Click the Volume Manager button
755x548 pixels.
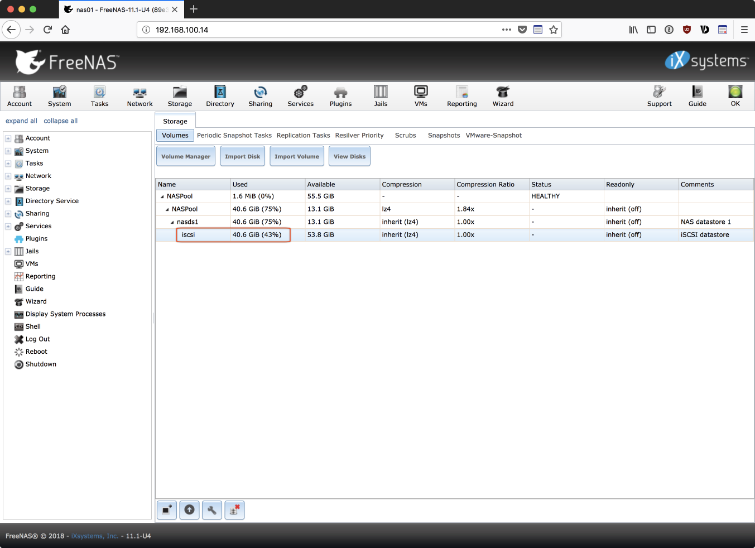point(186,156)
